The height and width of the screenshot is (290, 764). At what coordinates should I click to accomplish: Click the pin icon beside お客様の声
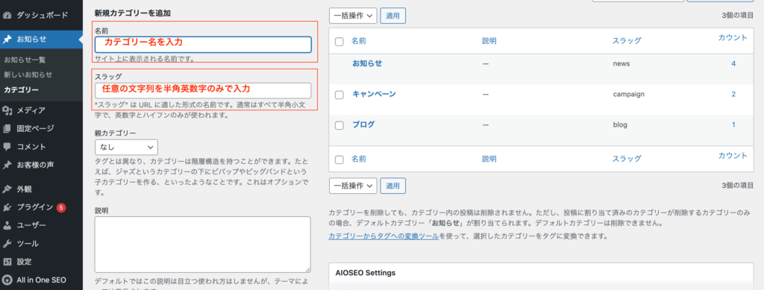tap(7, 165)
